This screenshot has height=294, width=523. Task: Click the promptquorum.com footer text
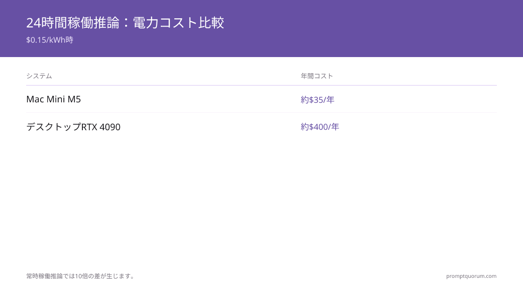pos(471,276)
